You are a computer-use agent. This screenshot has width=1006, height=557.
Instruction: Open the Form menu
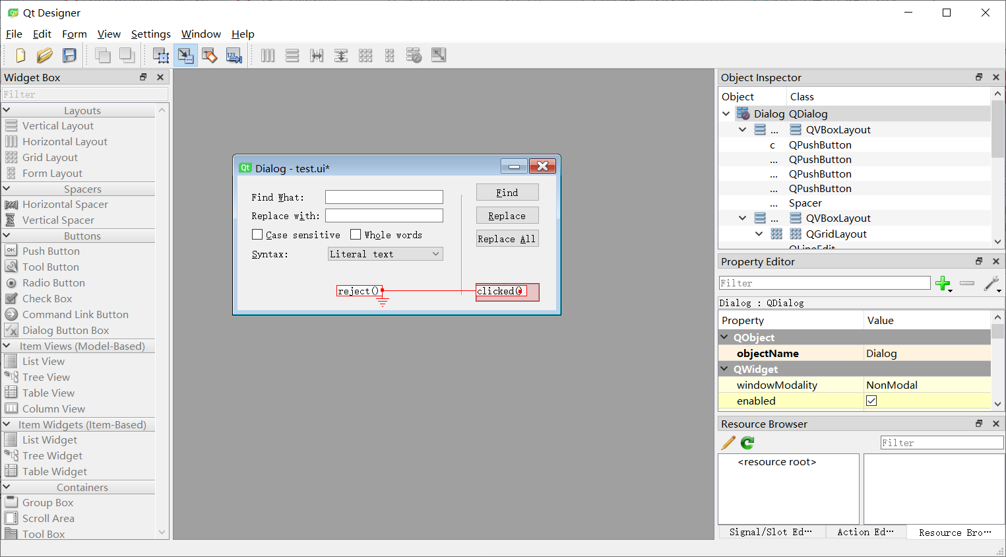tap(75, 34)
